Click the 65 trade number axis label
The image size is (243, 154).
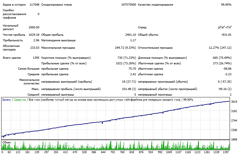pyautogui.click(x=9, y=152)
